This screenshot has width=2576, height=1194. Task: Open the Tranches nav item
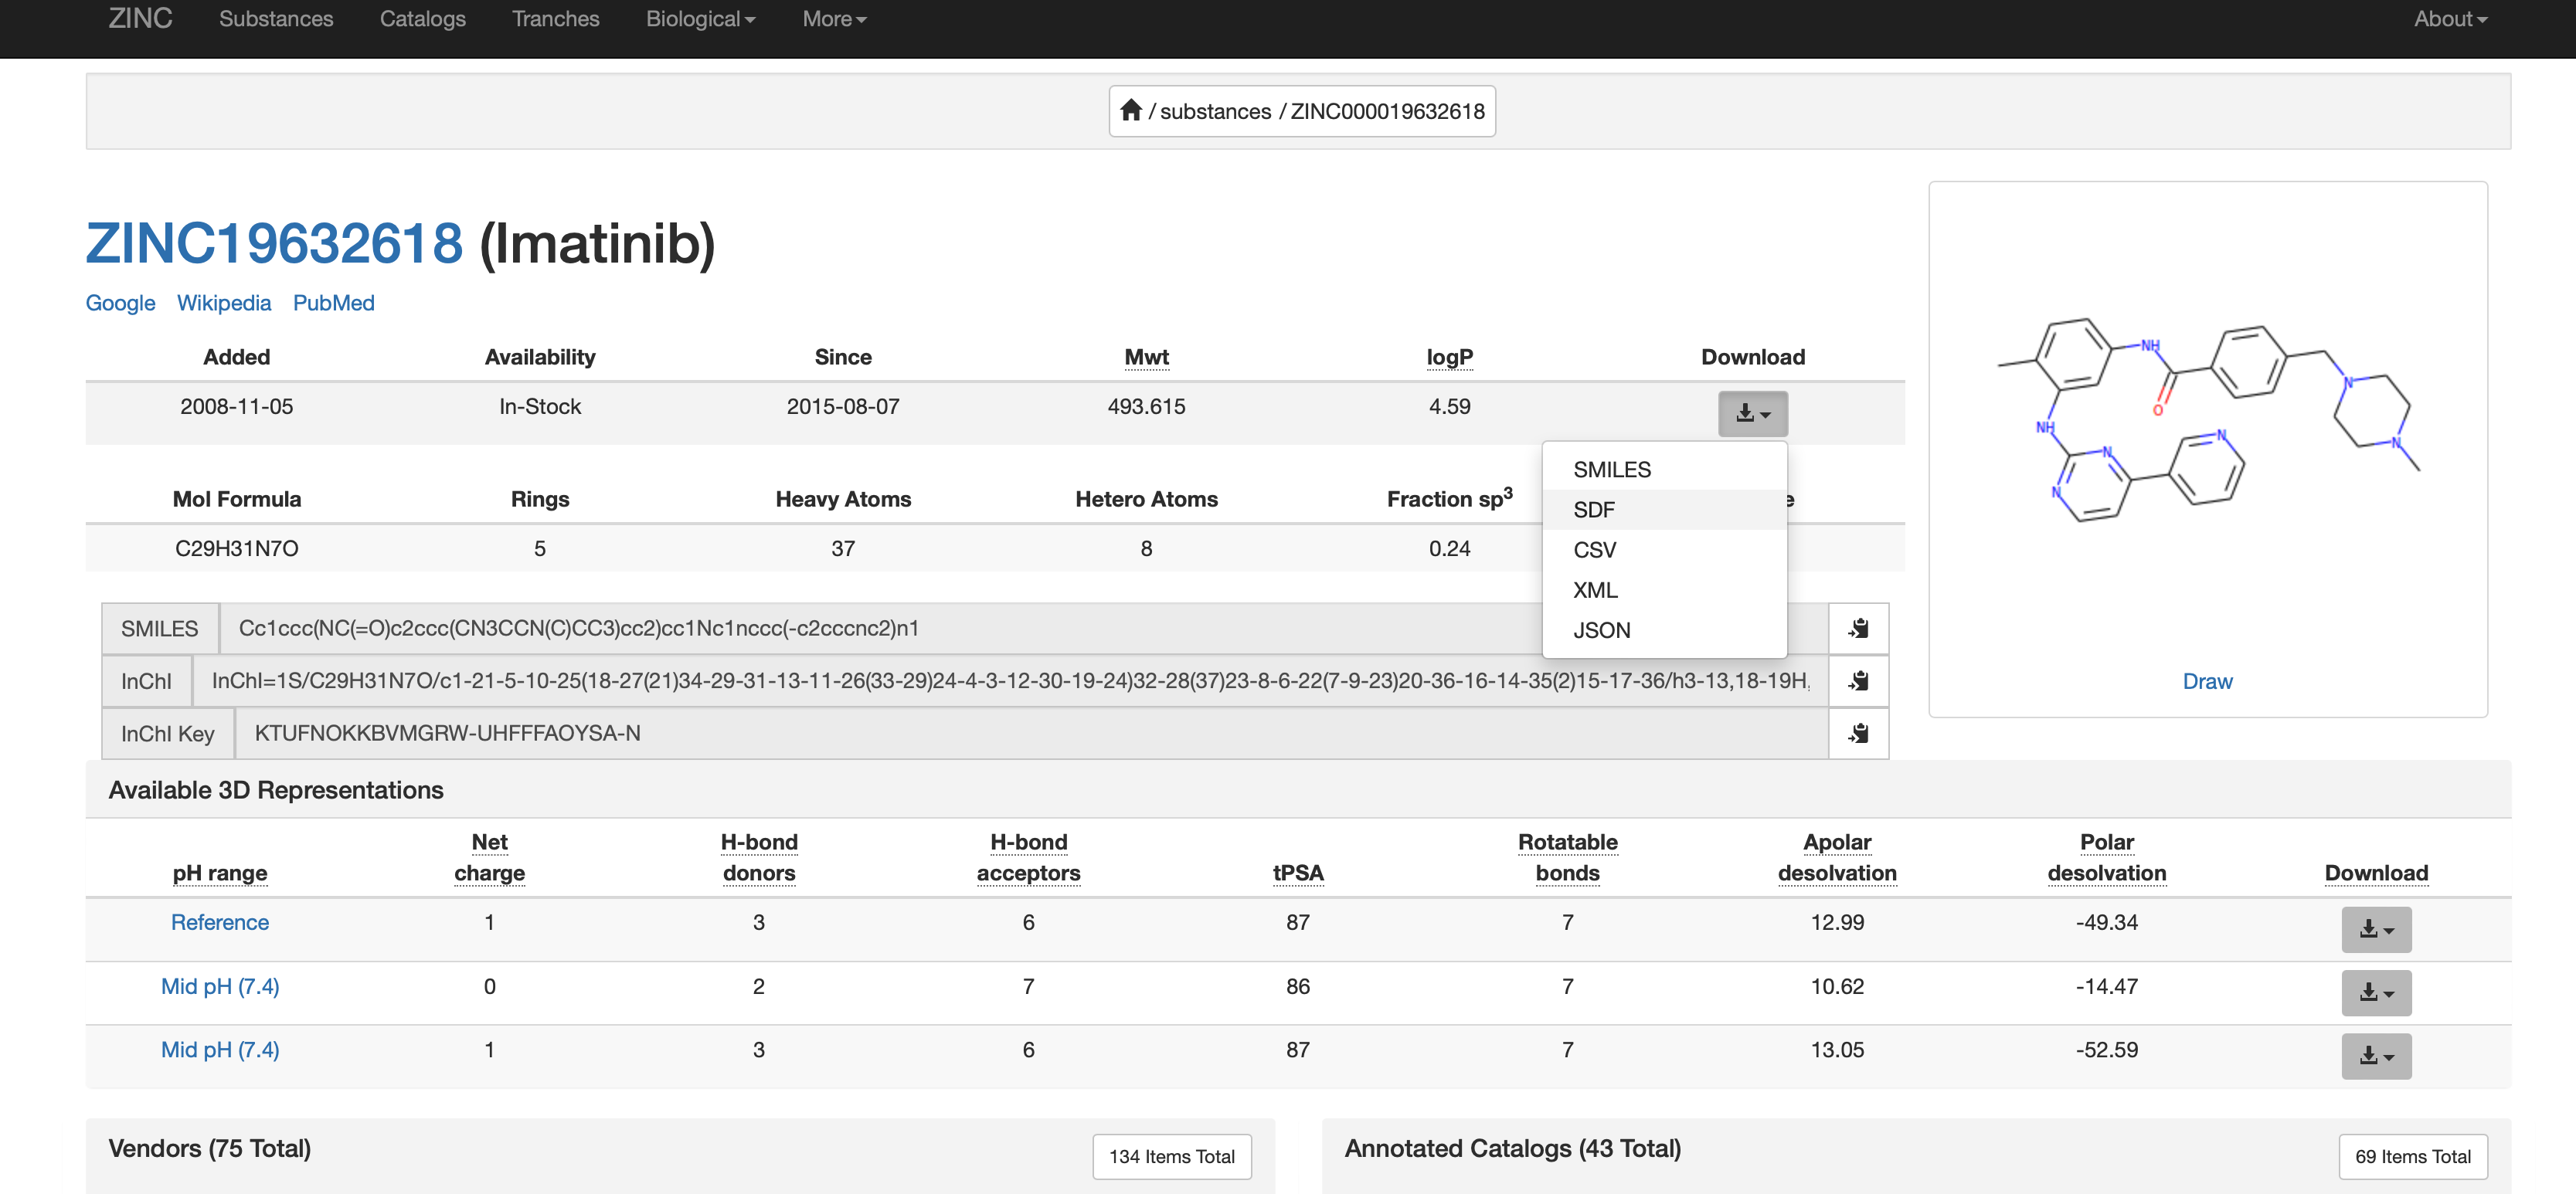[555, 19]
